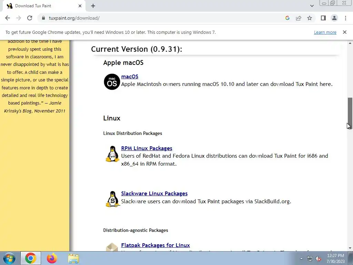Open the browser side panel
Screen dimensions: 353x265
323,18
